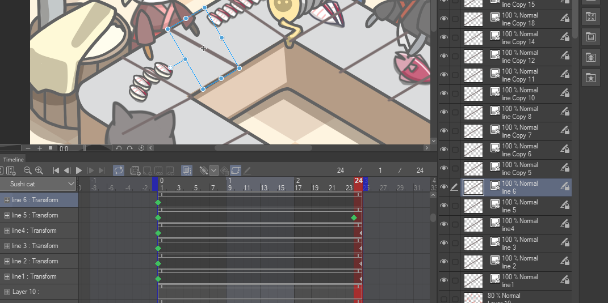Expand the line 3 : Transform track
Image resolution: width=608 pixels, height=303 pixels.
(x=7, y=246)
